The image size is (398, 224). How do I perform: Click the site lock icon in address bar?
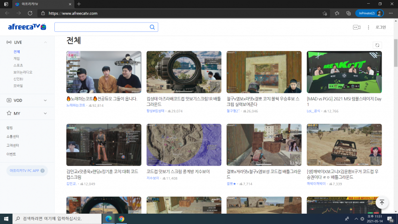click(43, 13)
